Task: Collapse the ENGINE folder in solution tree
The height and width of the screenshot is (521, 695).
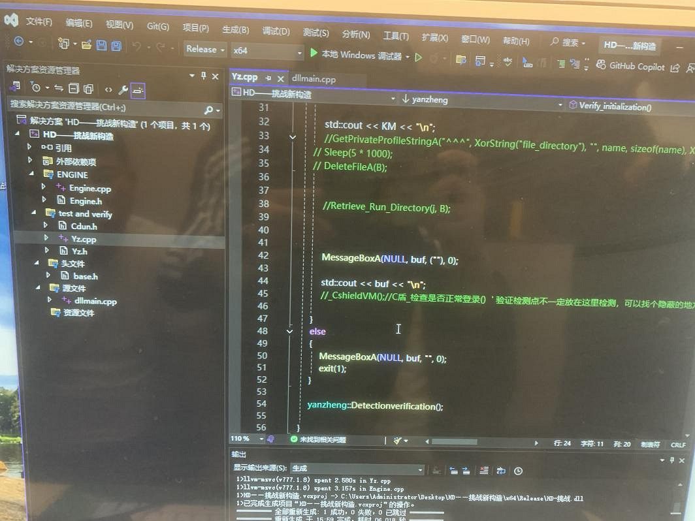Action: [31, 174]
